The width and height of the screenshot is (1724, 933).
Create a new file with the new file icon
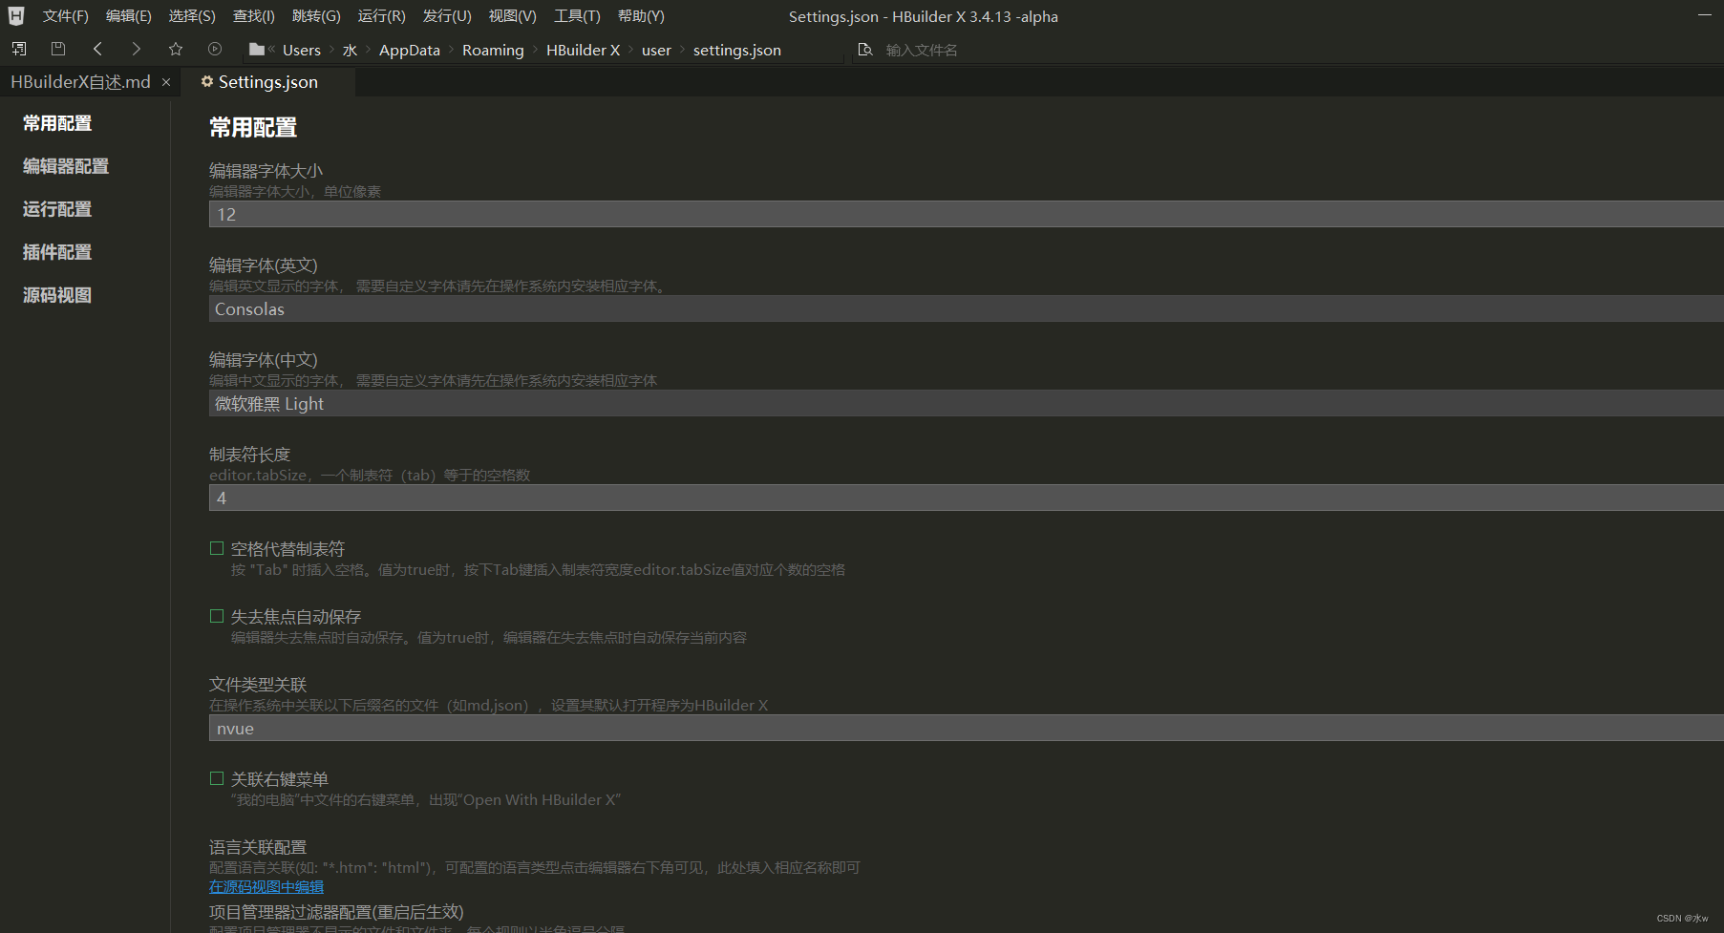(18, 48)
